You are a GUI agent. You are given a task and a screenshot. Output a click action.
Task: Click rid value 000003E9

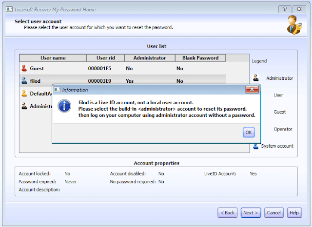tap(99, 81)
